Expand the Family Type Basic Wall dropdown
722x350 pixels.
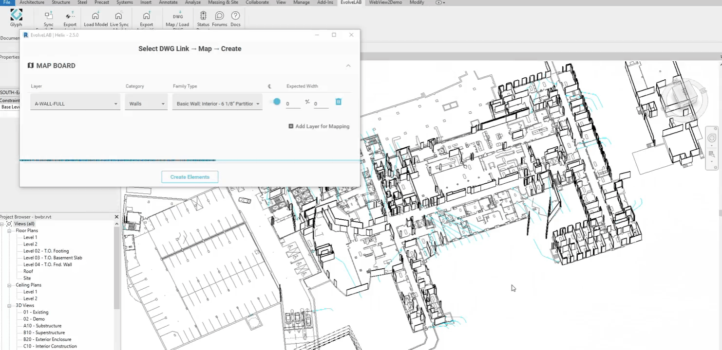pyautogui.click(x=217, y=104)
